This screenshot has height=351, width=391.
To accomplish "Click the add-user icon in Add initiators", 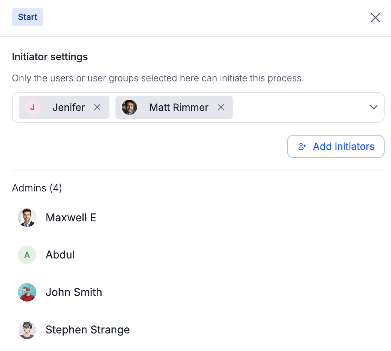I will pyautogui.click(x=302, y=147).
